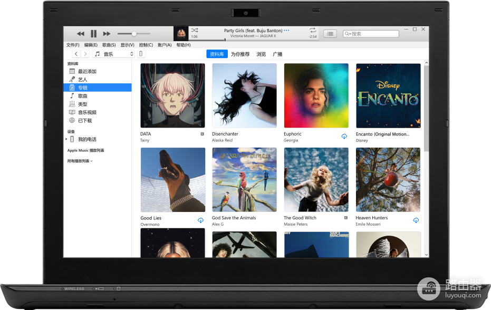Click the artist name Maisie Peters
491x310 pixels.
point(295,224)
